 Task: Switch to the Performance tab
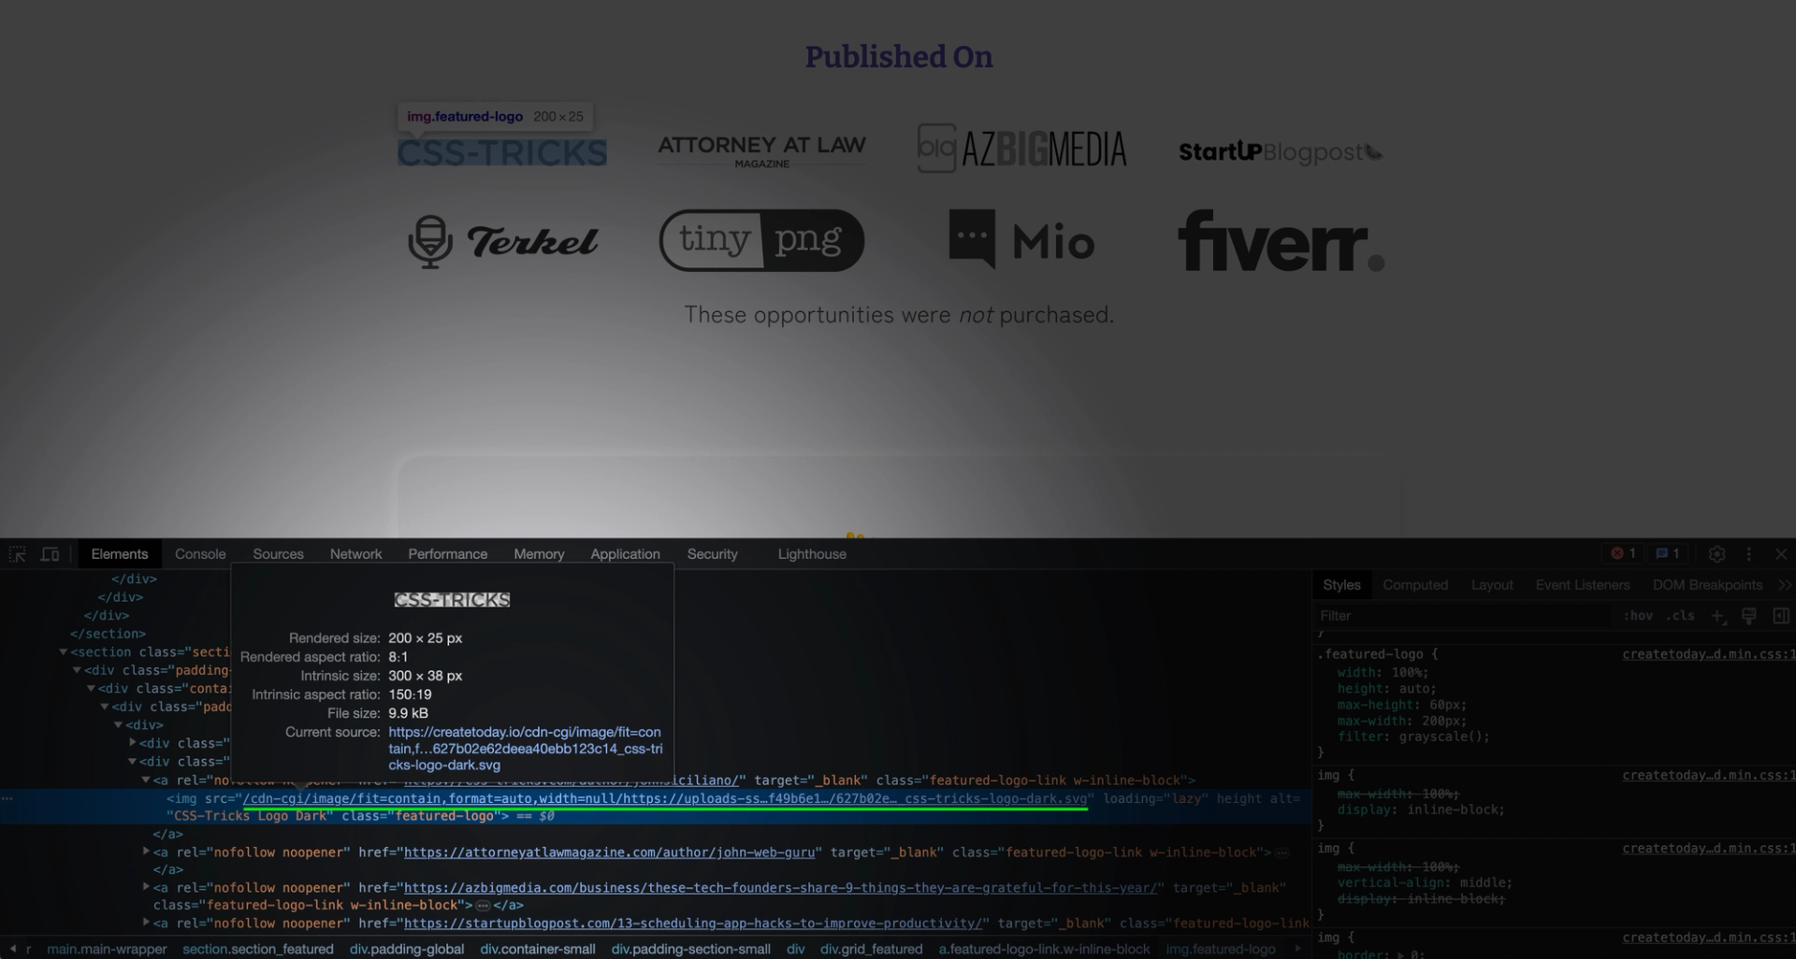(x=447, y=554)
